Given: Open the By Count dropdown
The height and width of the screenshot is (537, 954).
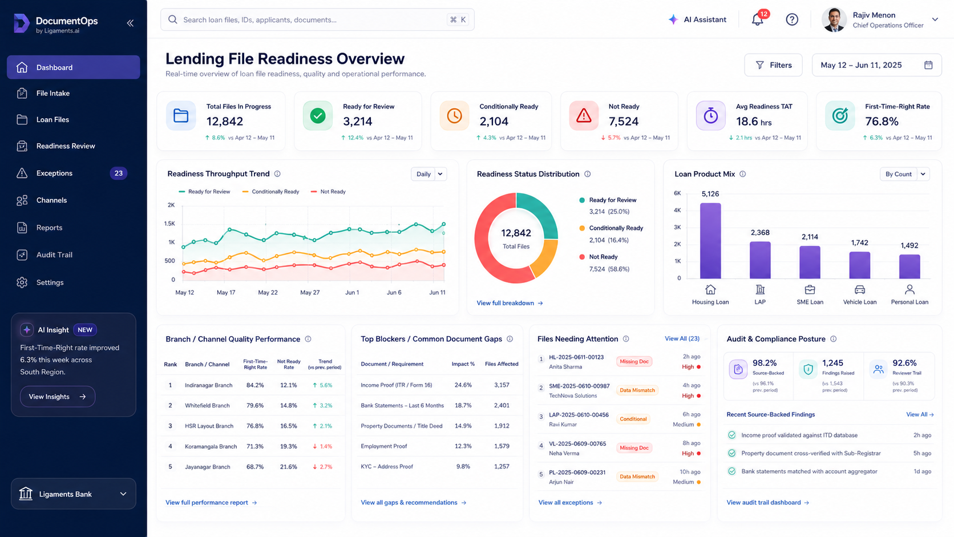Looking at the screenshot, I should coord(905,174).
